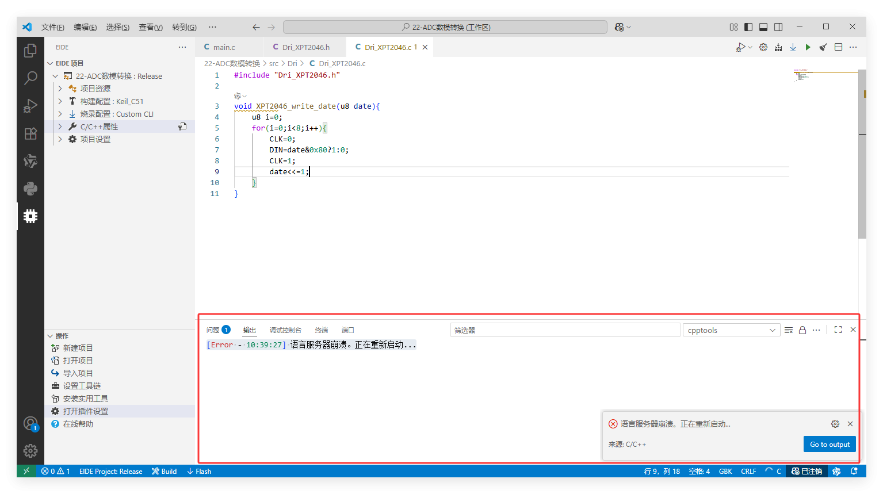The width and height of the screenshot is (883, 494).
Task: Open the Manage gear in activity bar
Action: 30,451
